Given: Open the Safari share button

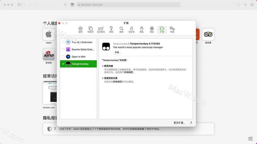Looking at the screenshot, I should [239, 5].
